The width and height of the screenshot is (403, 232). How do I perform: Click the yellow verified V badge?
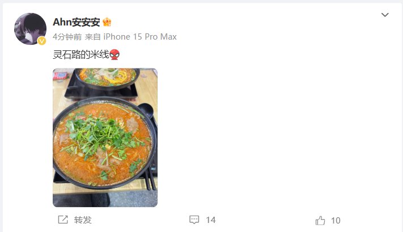[41, 41]
